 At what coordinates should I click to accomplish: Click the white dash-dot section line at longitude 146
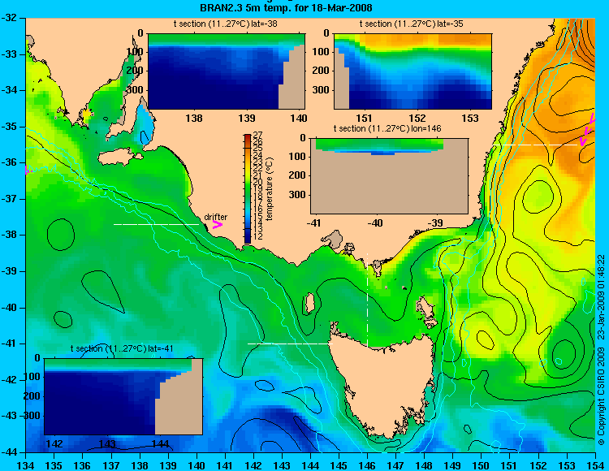[x=367, y=300]
